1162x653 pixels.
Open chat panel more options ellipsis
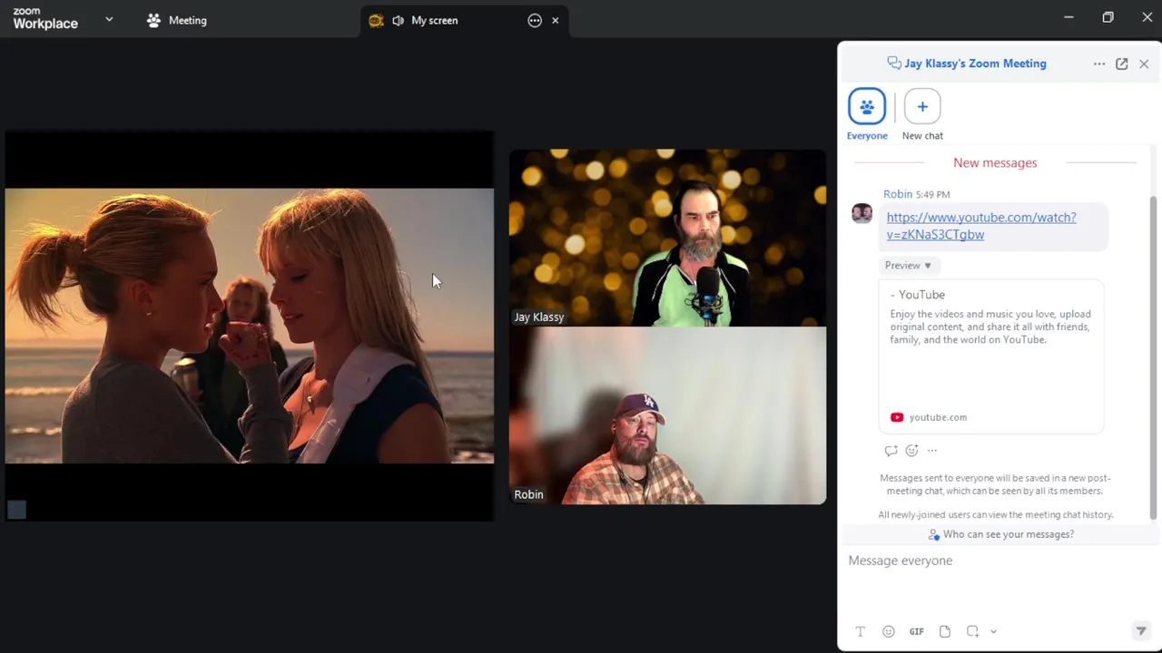(x=1099, y=63)
